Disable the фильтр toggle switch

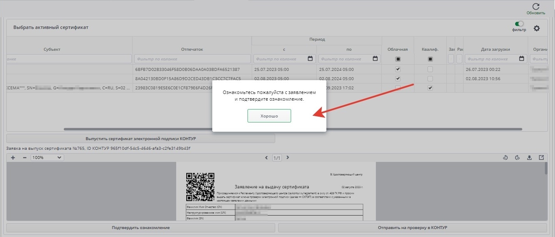coord(519,24)
